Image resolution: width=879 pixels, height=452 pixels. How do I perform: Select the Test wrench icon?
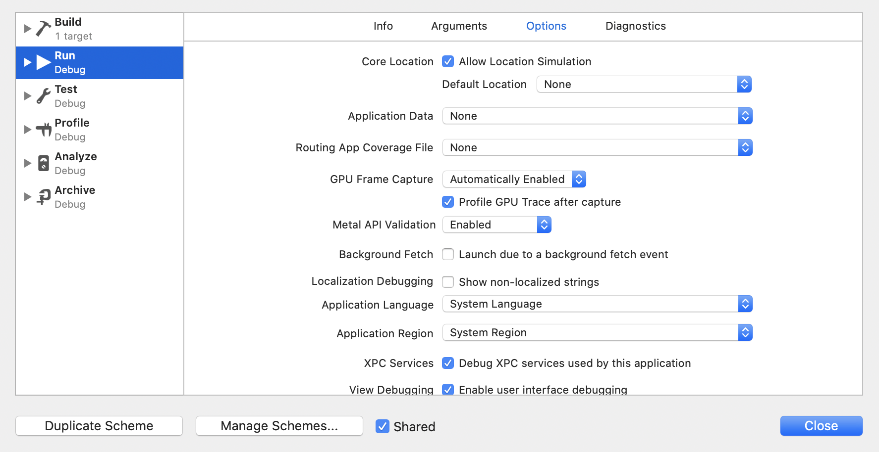tap(43, 95)
